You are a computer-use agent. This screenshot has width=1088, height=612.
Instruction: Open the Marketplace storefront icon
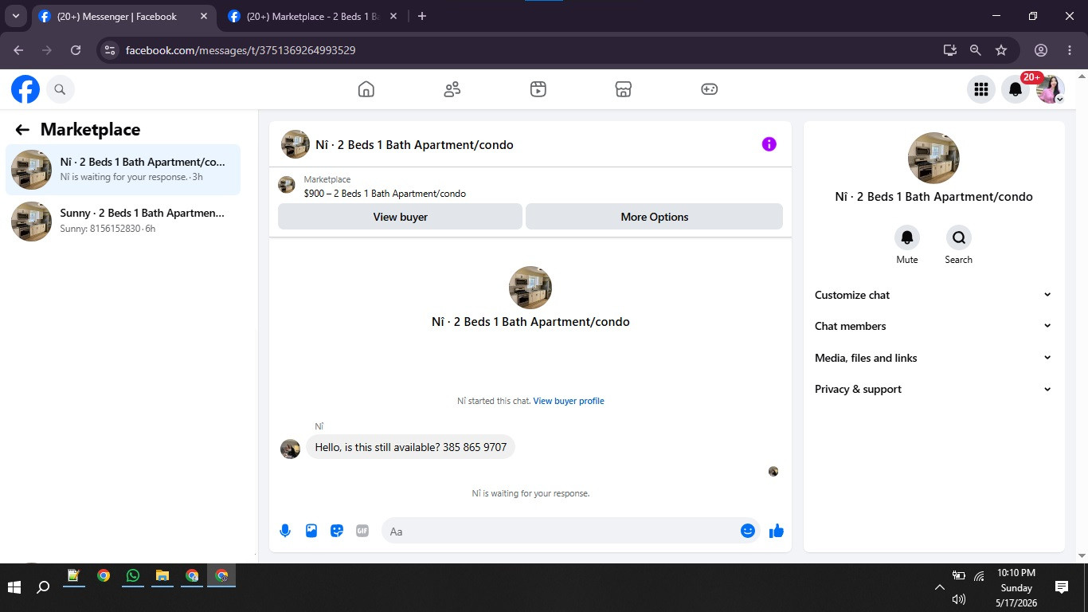[624, 89]
